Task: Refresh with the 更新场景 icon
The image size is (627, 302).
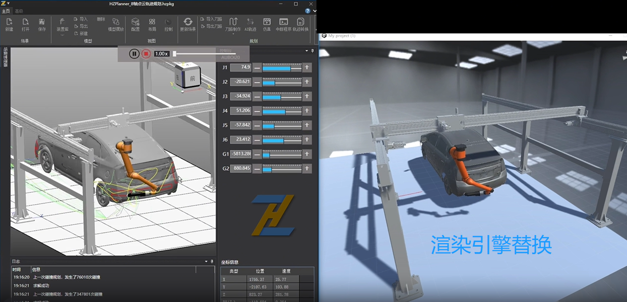Action: tap(187, 24)
